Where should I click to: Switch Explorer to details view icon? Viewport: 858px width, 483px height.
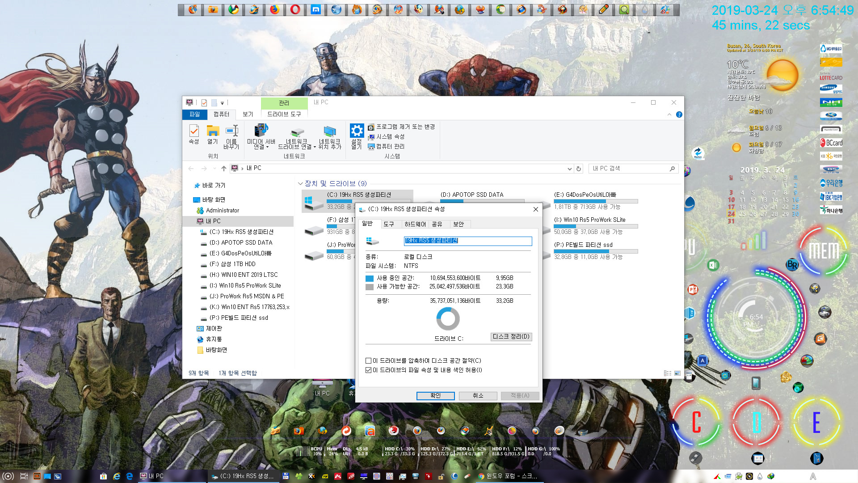pos(668,373)
